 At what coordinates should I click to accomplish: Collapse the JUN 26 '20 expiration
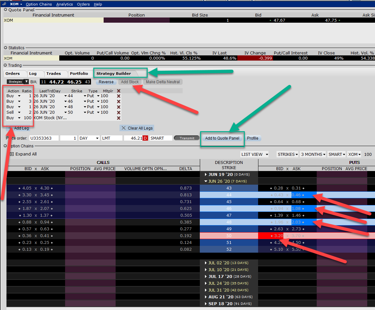[x=206, y=181]
